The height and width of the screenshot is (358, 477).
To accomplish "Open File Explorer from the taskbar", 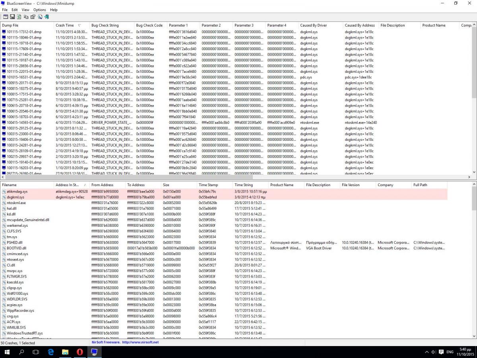I will pyautogui.click(x=66, y=352).
